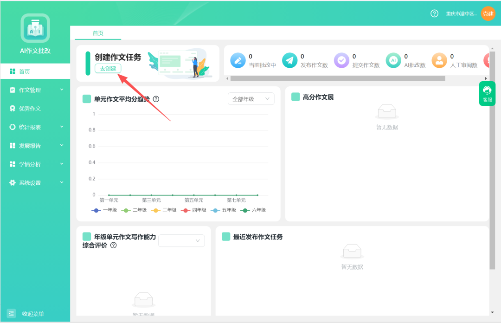Image resolution: width=501 pixels, height=323 pixels.
Task: Expand the 统计报表 sidebar menu
Action: [x=29, y=127]
